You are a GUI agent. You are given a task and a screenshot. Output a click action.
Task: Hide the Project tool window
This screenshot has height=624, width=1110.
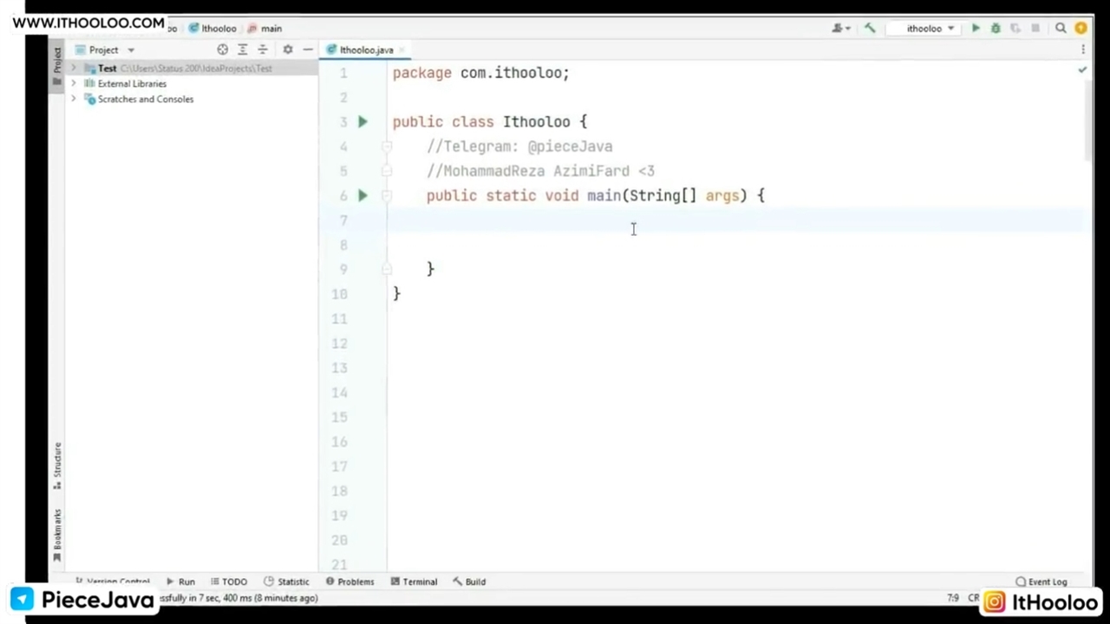click(308, 50)
